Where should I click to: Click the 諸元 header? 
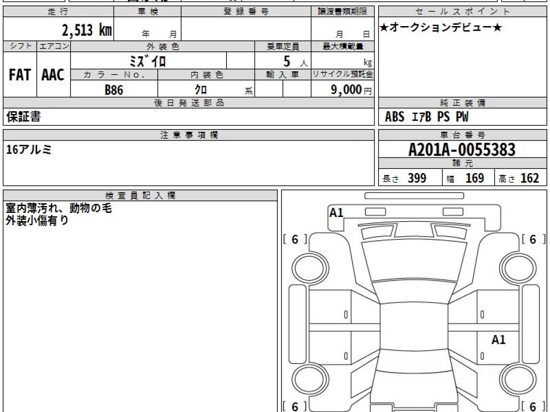pos(462,163)
